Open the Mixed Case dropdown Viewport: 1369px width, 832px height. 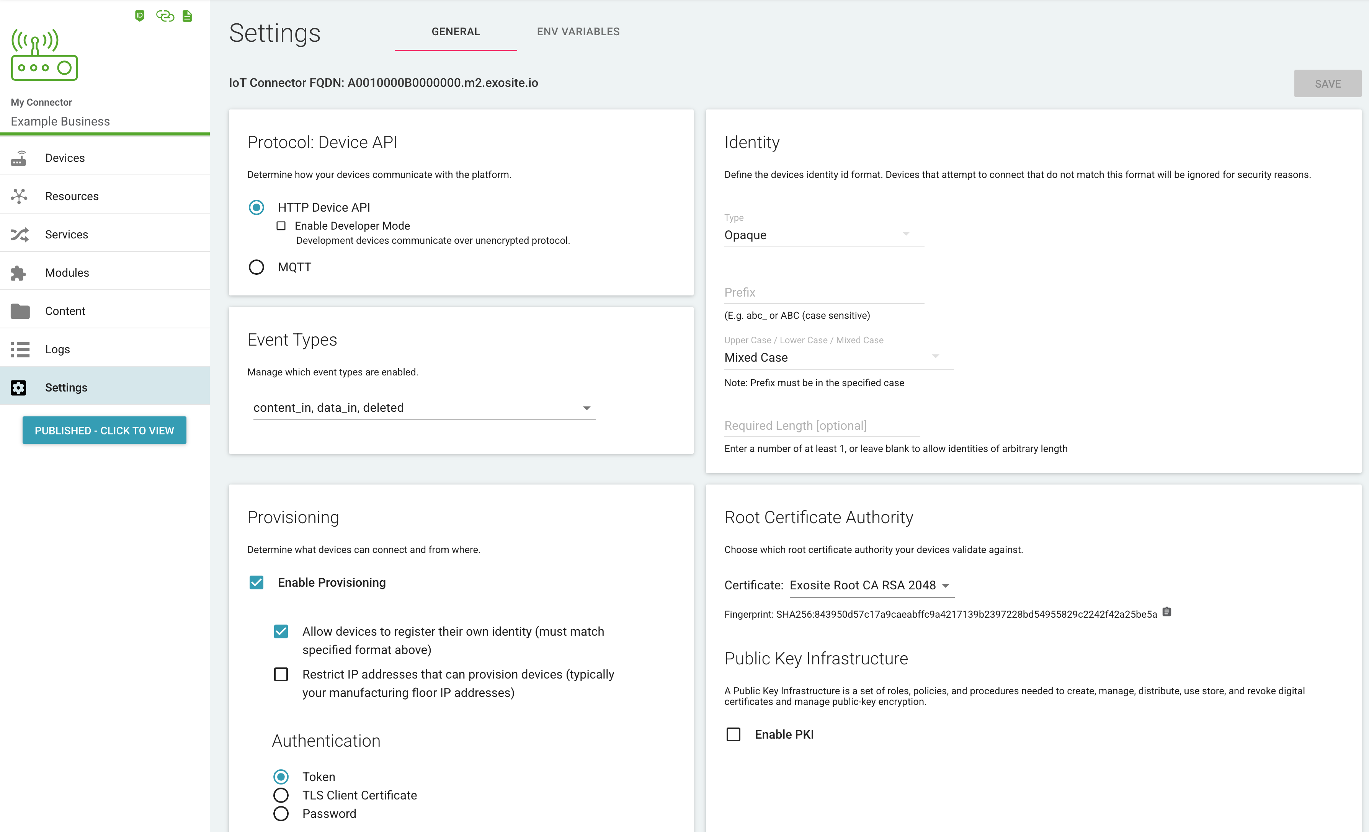coord(936,357)
